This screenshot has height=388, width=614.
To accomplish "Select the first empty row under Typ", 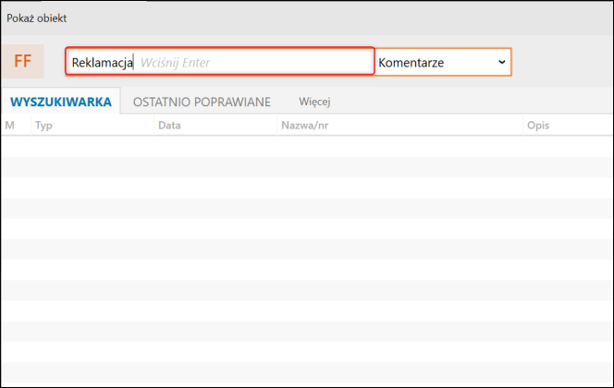I will pos(91,146).
